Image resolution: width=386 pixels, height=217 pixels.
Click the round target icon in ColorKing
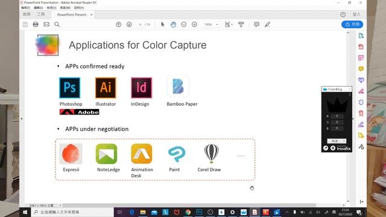pos(333,148)
